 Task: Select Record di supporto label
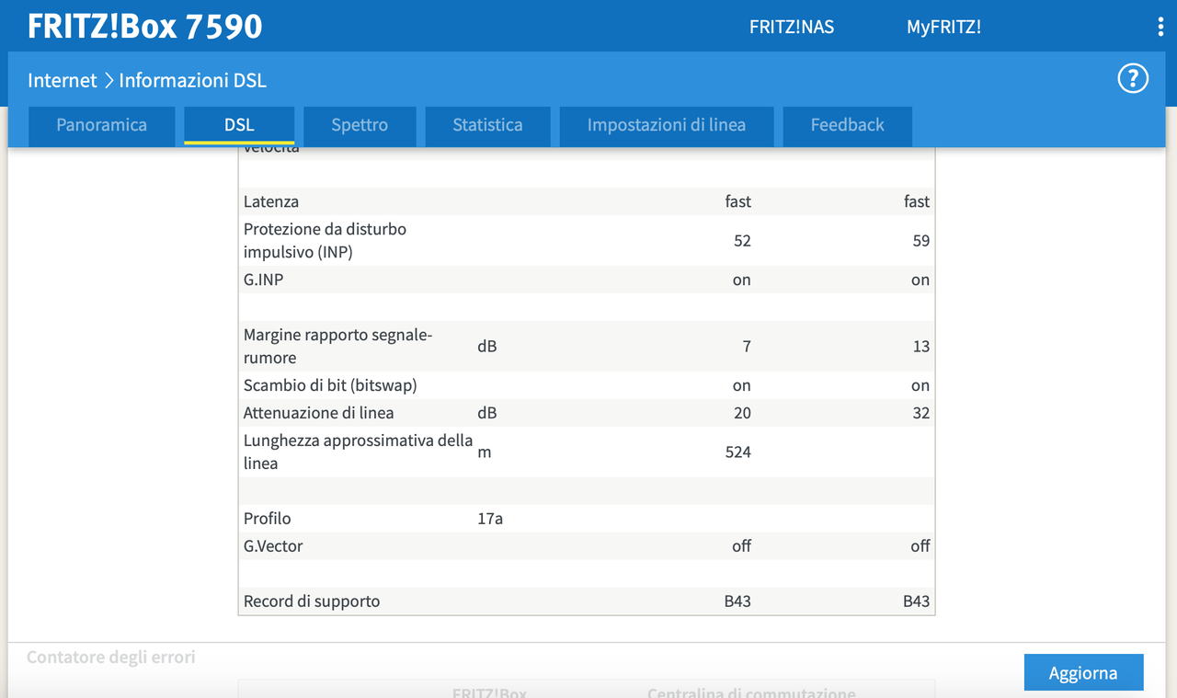pyautogui.click(x=312, y=601)
